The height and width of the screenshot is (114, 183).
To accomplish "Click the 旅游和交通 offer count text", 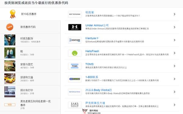I will coord(27,81).
